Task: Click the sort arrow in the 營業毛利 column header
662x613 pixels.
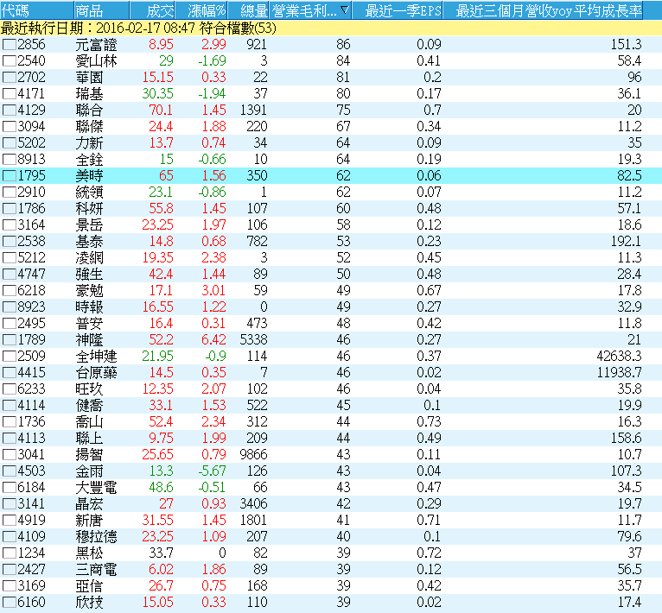Action: click(345, 11)
